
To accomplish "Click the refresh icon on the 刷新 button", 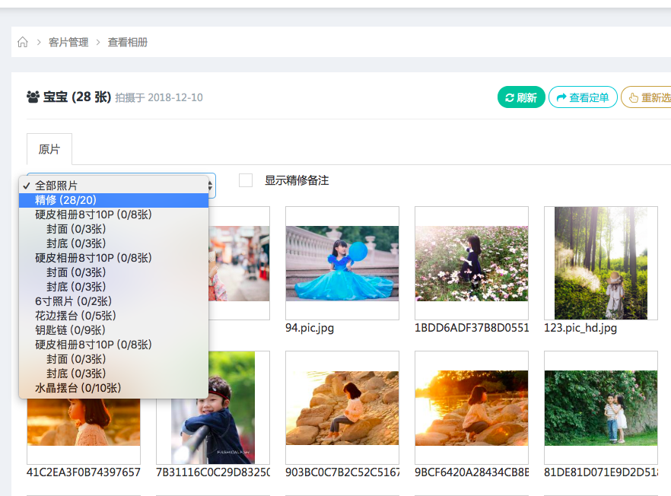I will [510, 97].
